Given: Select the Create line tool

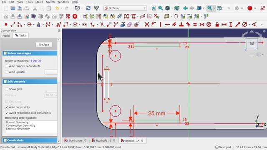Looking at the screenshot, I should (13, 25).
